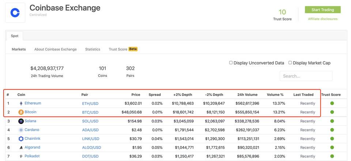Open the Cardano coin link
The height and width of the screenshot is (161, 351).
pos(32,130)
